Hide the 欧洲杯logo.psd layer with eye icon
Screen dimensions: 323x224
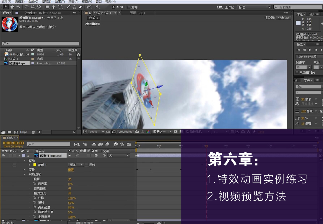3,155
